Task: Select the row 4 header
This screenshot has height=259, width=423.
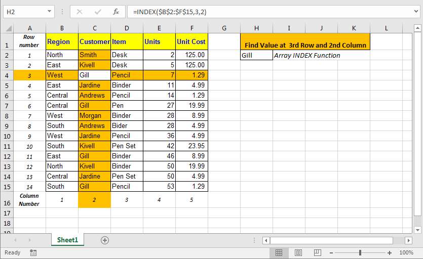Action: (x=7, y=75)
